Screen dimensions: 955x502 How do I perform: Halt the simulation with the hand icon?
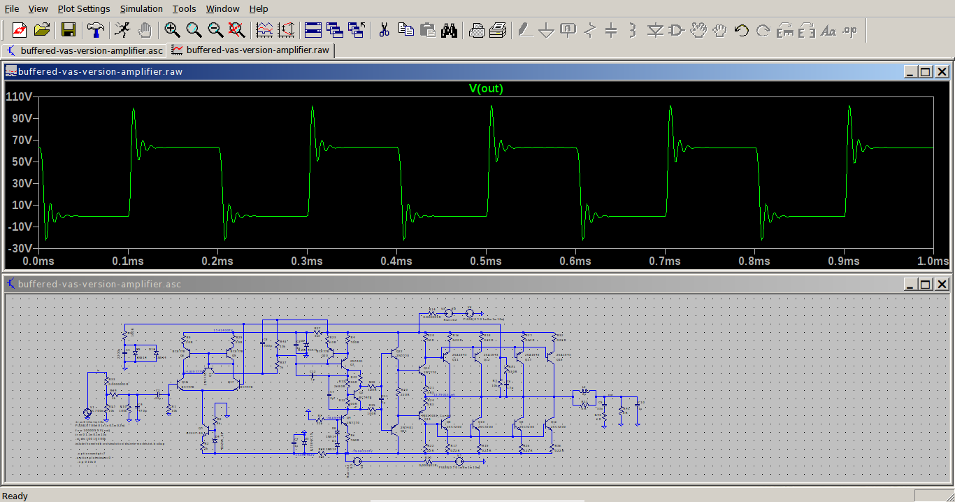pos(145,30)
